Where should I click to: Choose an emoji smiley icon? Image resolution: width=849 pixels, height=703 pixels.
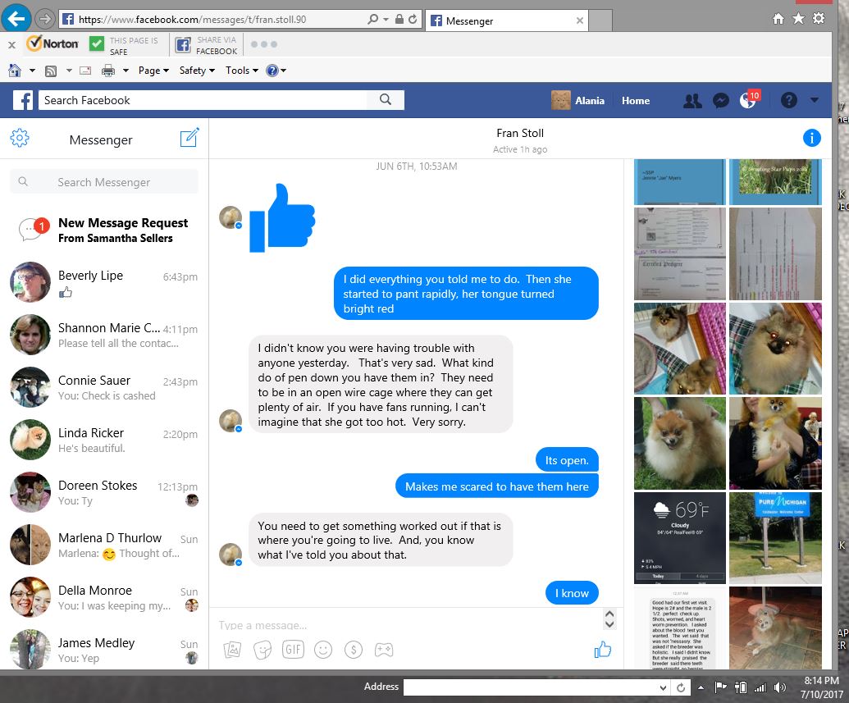323,650
